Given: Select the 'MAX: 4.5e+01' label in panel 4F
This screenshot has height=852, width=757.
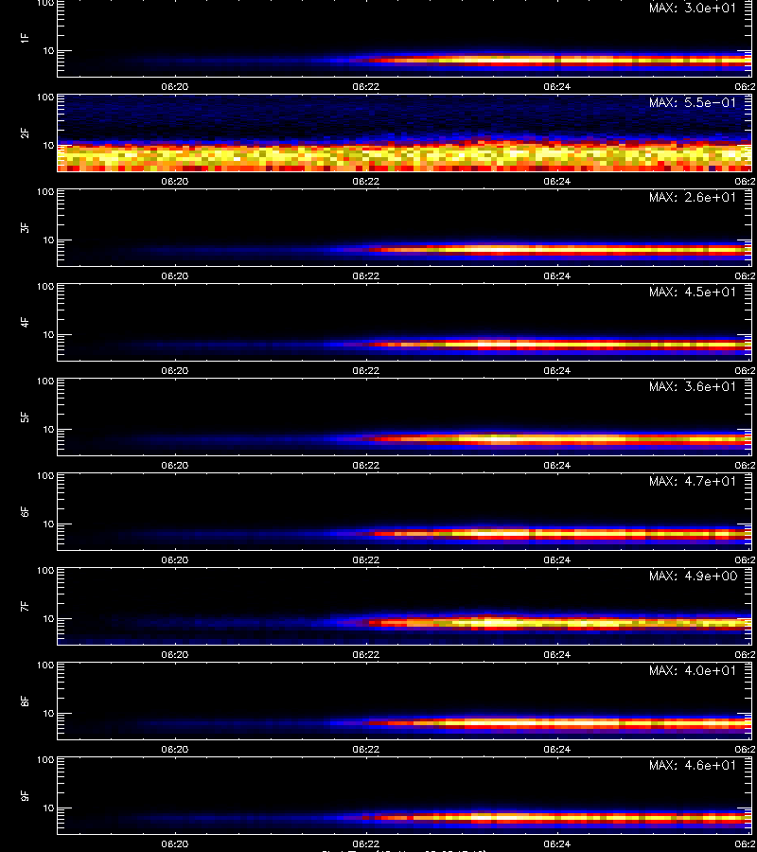Looking at the screenshot, I should (693, 292).
